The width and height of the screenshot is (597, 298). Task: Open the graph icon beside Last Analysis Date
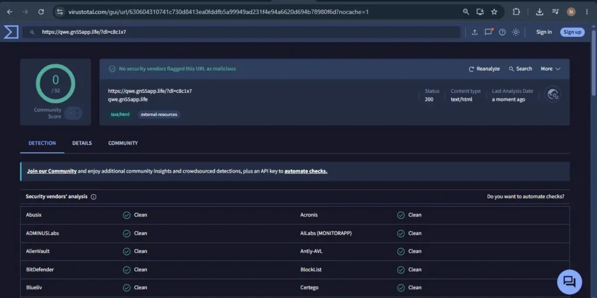[x=553, y=94]
